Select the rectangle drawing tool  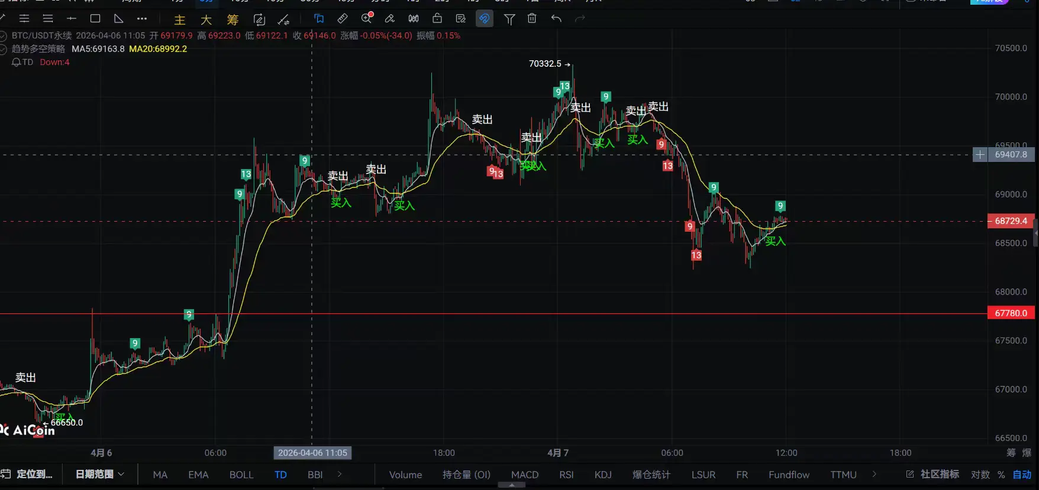95,19
